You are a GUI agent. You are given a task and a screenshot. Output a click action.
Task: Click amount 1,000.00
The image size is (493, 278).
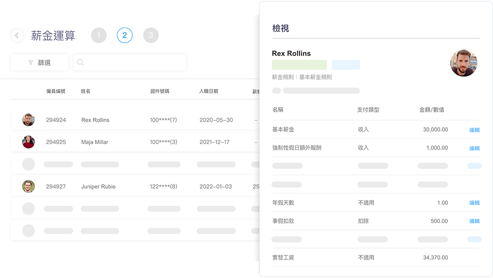point(437,148)
